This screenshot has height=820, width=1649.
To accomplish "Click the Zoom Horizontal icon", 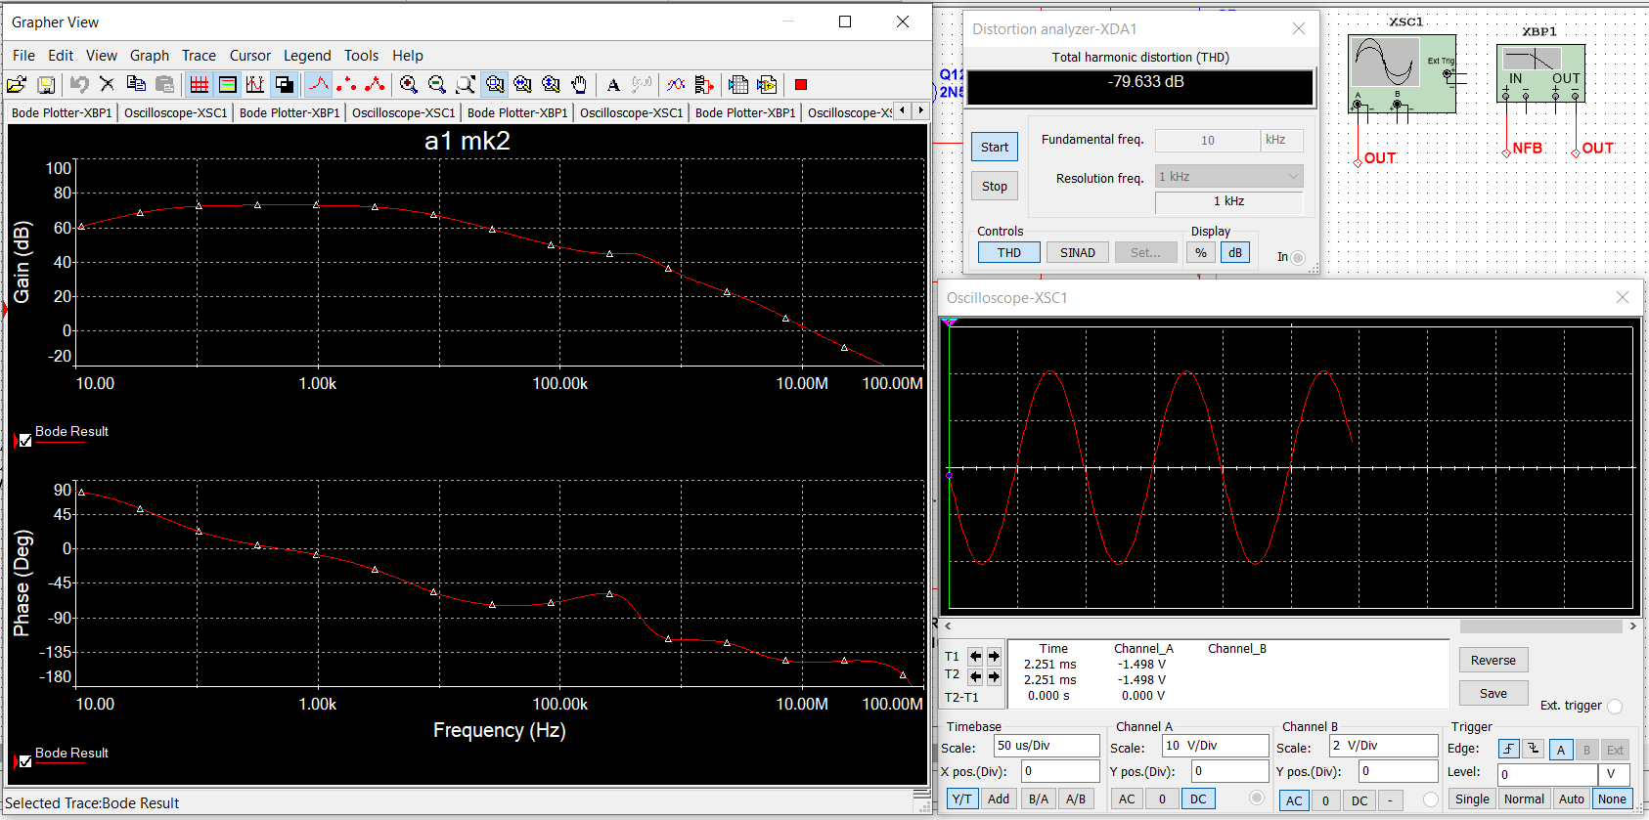I will [x=523, y=85].
